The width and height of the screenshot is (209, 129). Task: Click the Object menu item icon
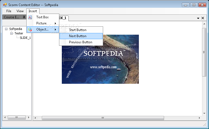[x=30, y=29]
